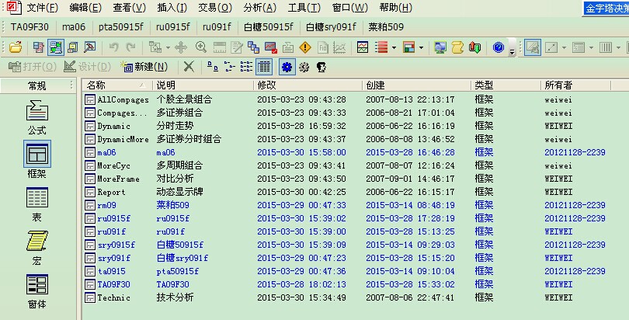Click the hammer tool icon
629x320 pixels.
[x=89, y=47]
